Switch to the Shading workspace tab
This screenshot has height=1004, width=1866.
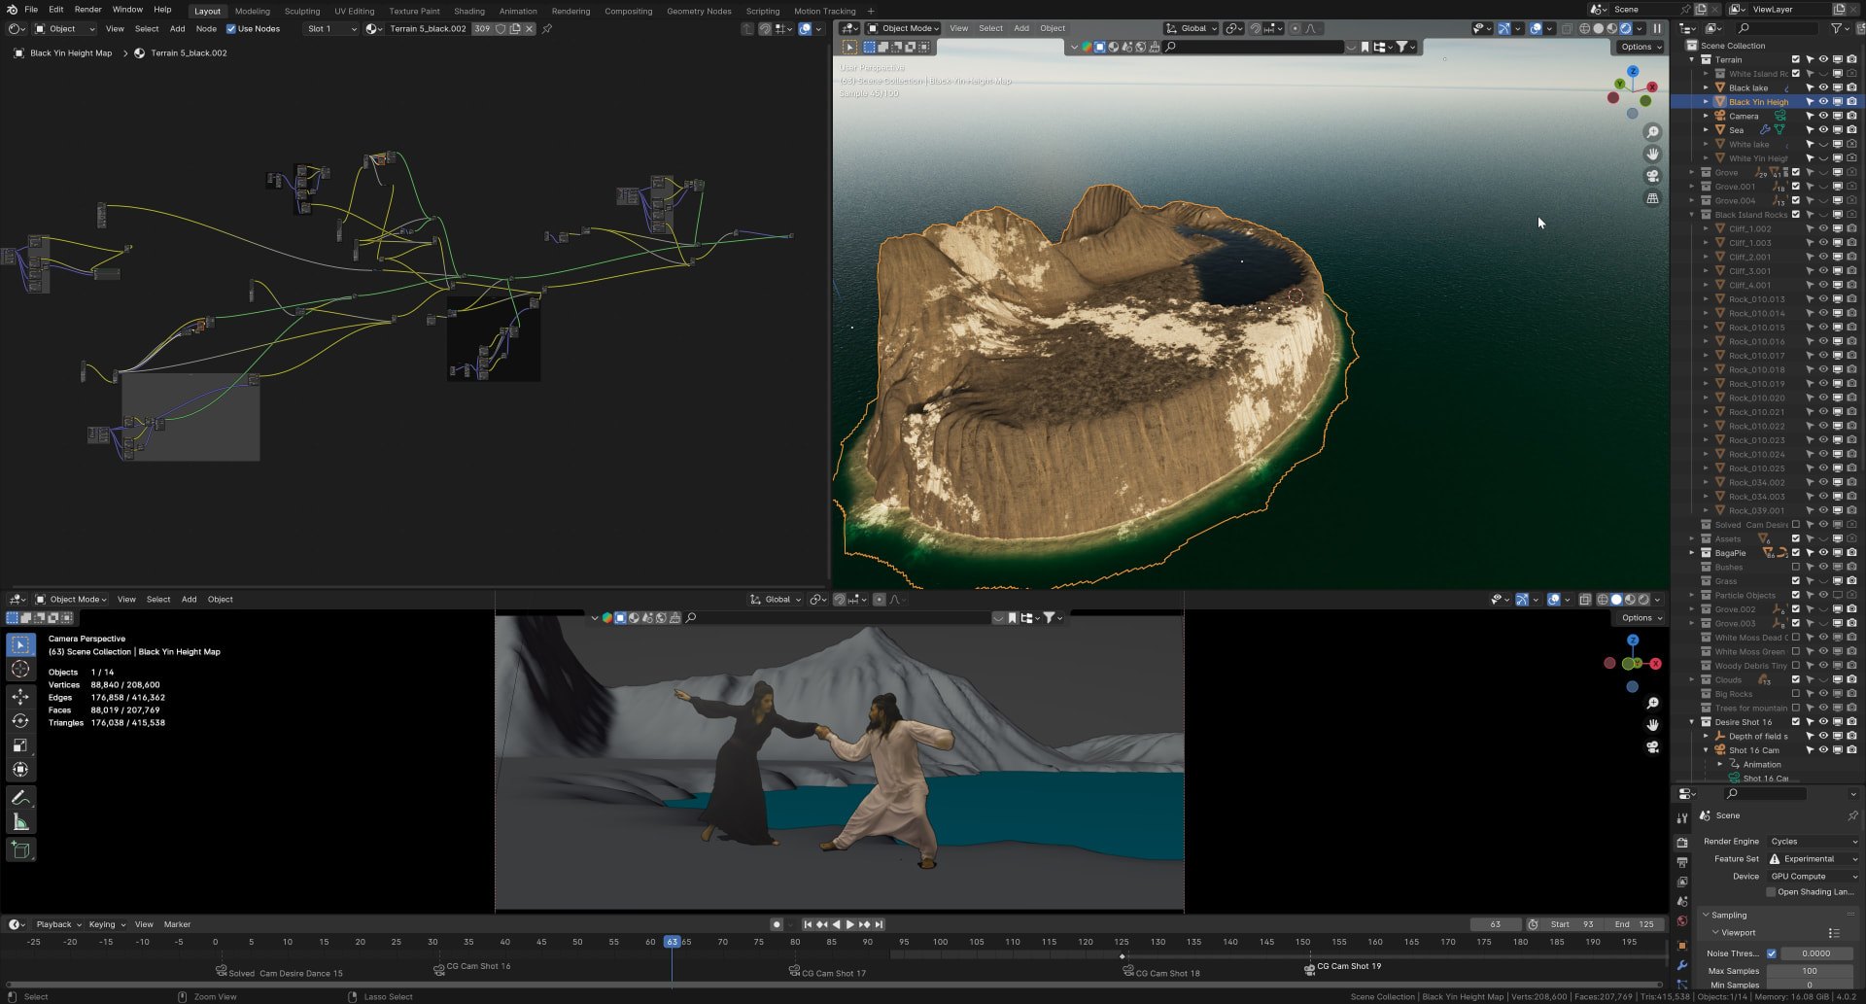pos(469,12)
